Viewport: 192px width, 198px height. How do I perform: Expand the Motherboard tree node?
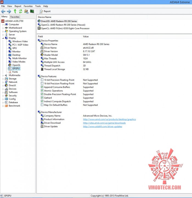[3, 28]
